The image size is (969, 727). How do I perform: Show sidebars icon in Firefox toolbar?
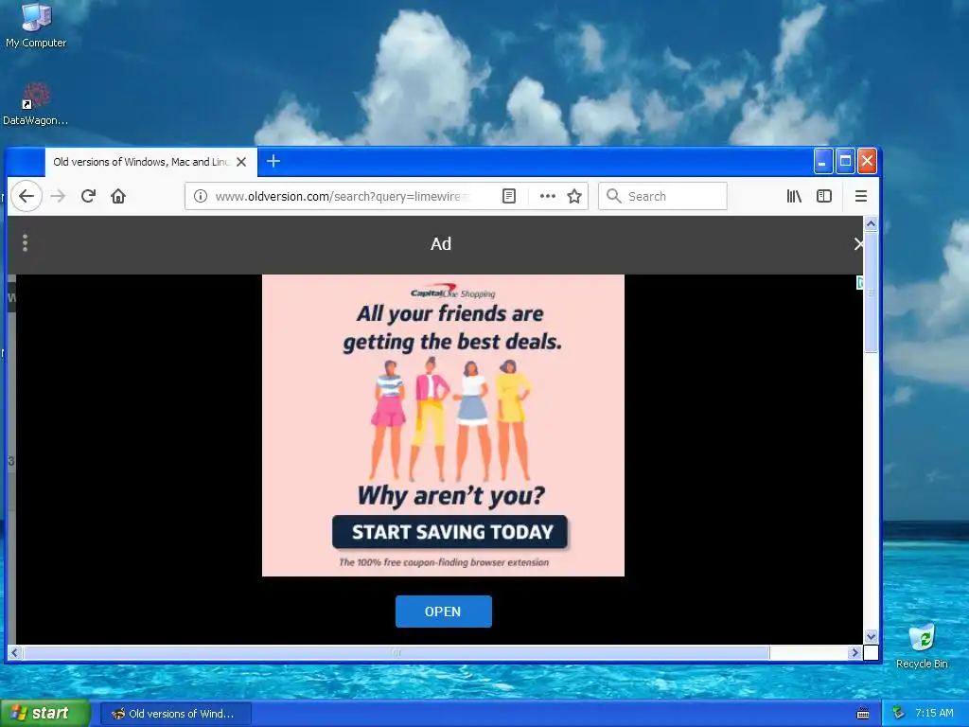point(824,196)
